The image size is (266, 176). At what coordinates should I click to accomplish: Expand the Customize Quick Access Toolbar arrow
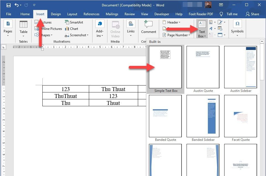click(34, 5)
